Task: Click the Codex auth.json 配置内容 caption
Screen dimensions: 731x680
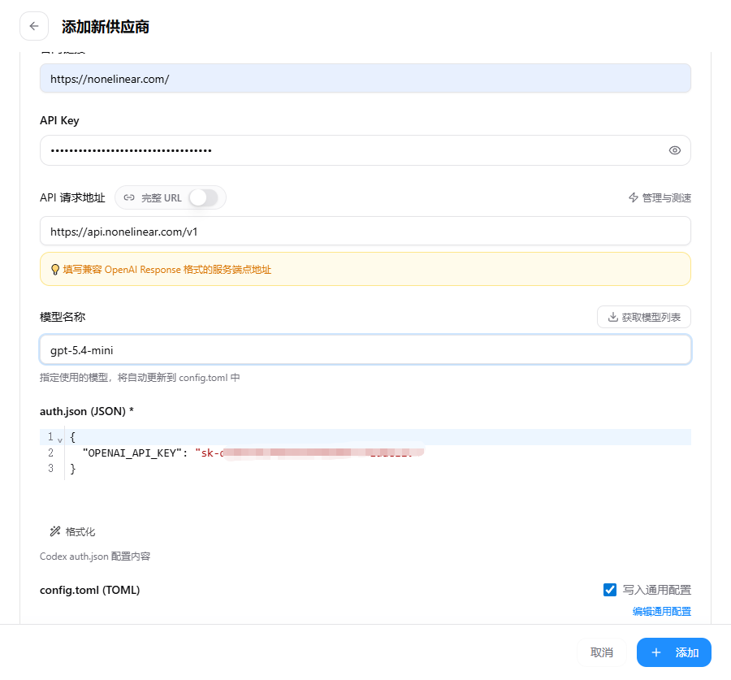Action: [95, 556]
